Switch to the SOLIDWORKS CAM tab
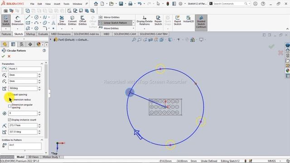Viewport: 290px width, 163px height. [x=125, y=34]
